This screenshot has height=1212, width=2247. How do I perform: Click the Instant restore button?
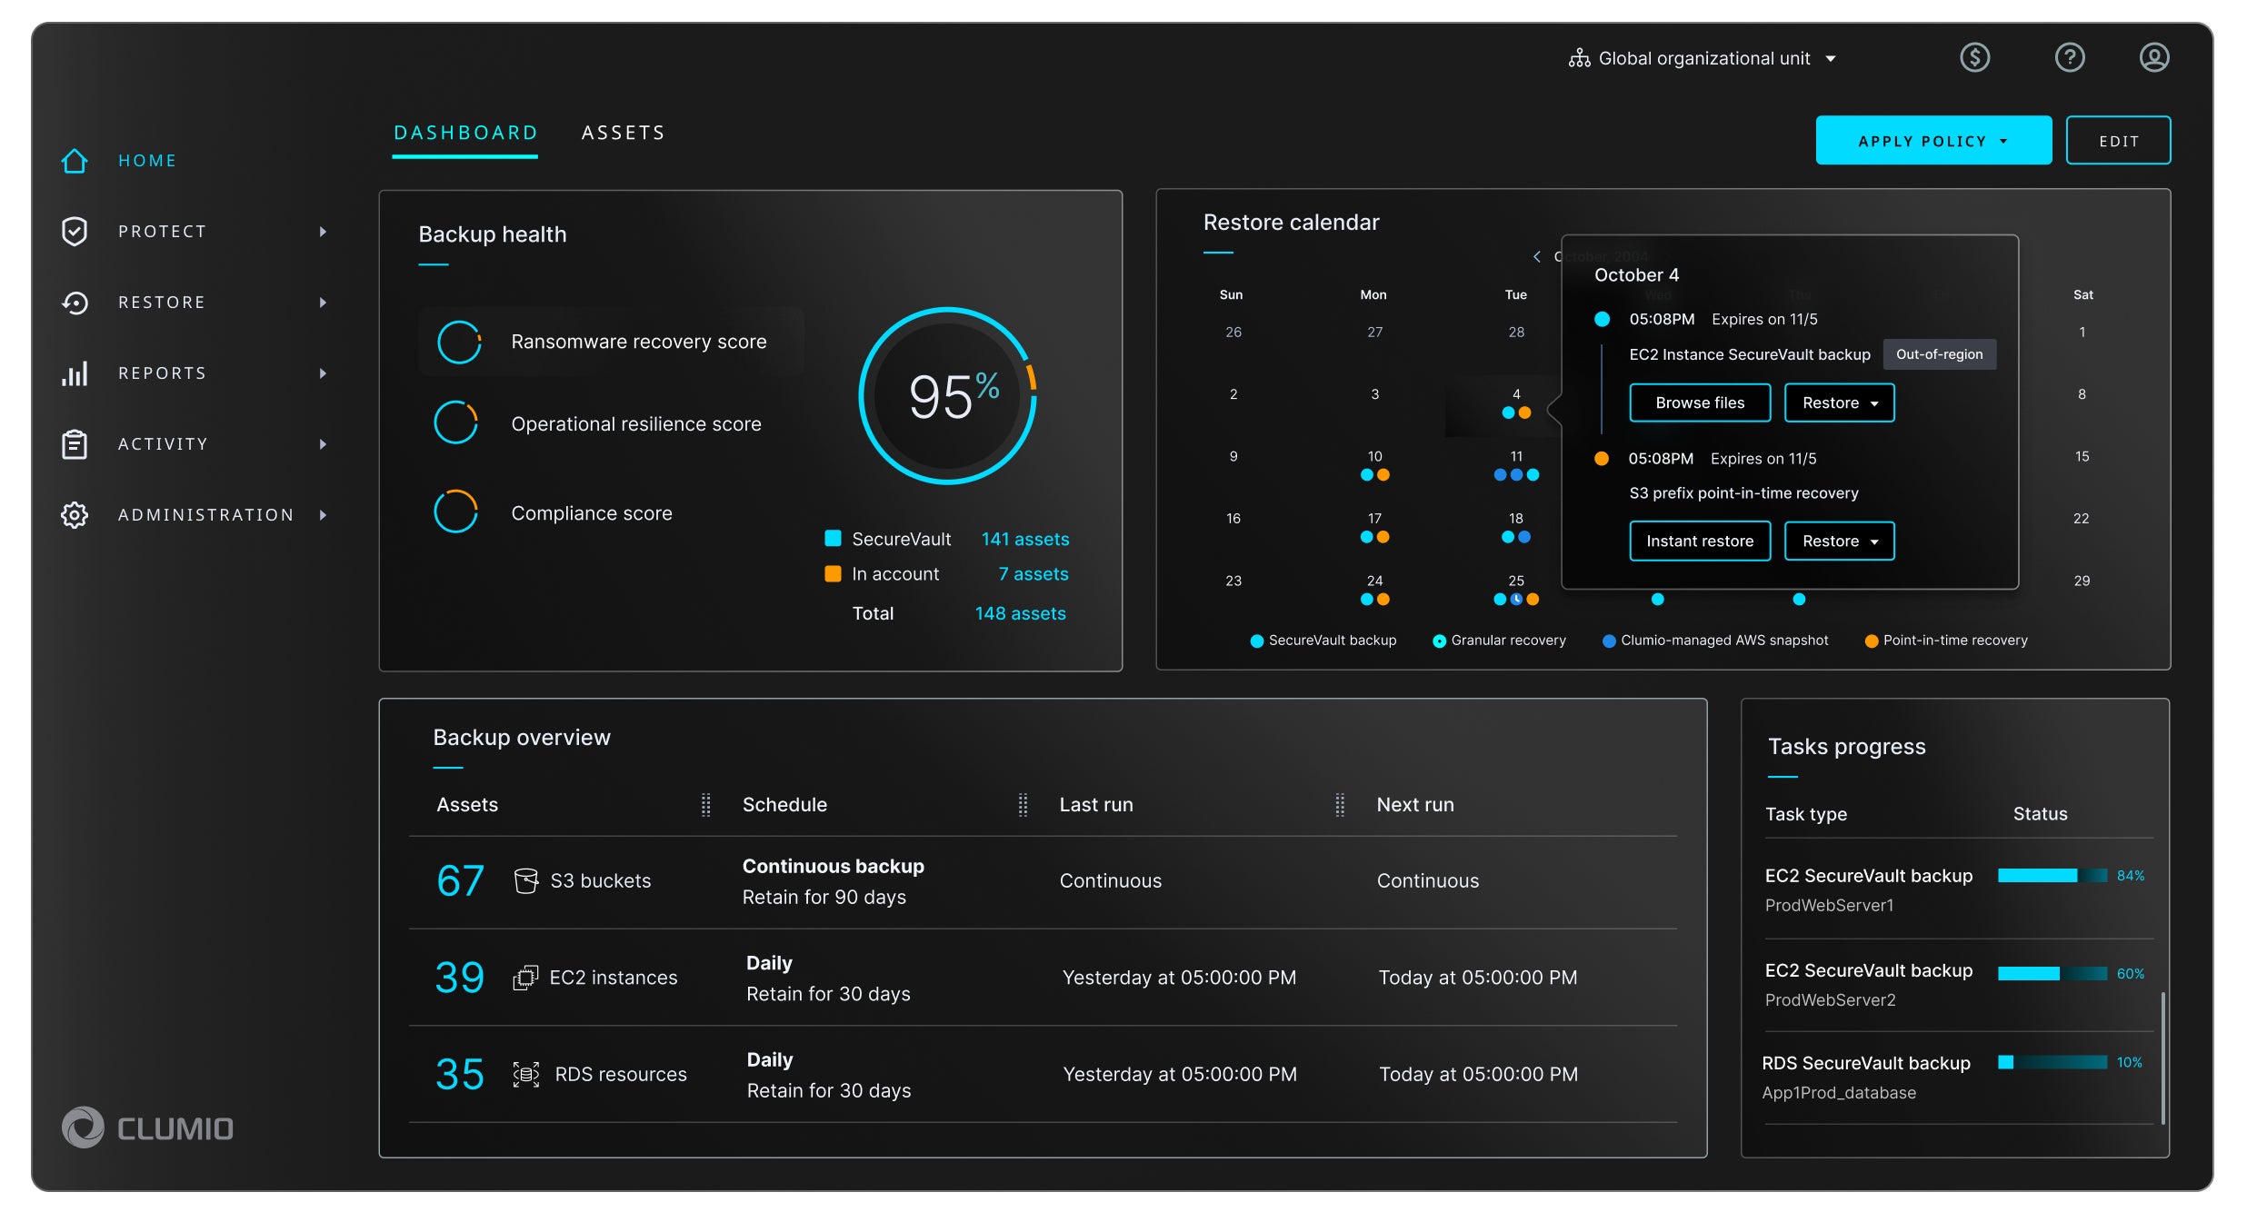click(x=1699, y=541)
